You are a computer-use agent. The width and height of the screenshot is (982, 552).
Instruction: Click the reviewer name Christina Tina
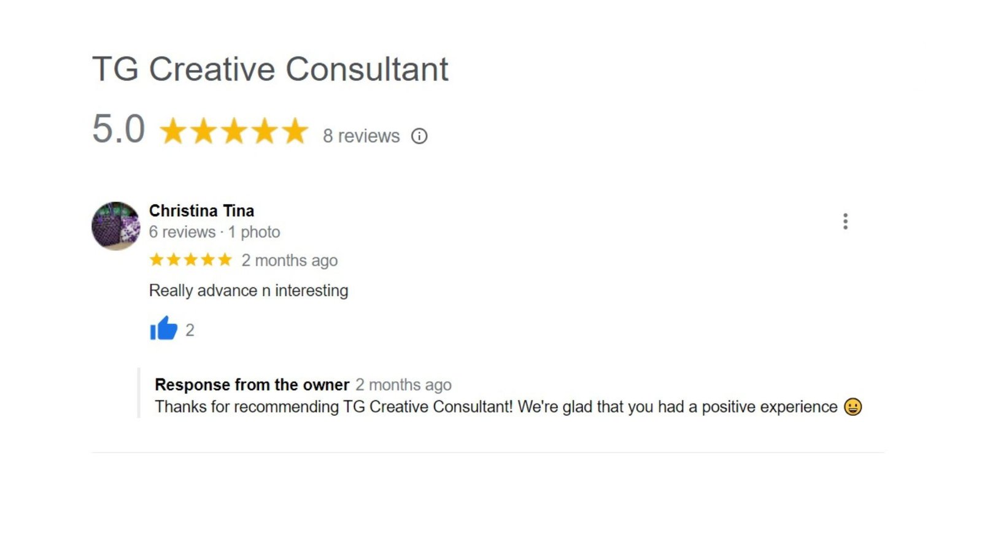click(x=201, y=211)
